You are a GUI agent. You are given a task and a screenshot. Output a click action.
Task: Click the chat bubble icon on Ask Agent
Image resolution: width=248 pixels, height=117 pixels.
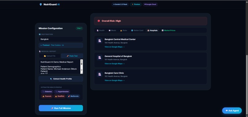tap(227, 111)
